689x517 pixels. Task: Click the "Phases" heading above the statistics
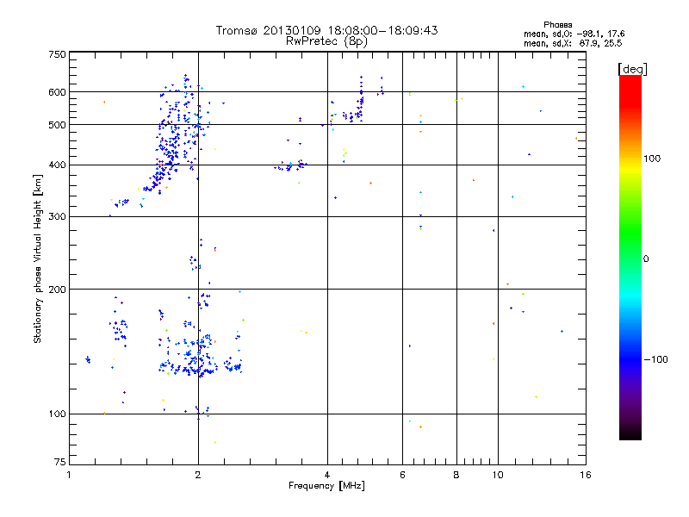tap(557, 25)
